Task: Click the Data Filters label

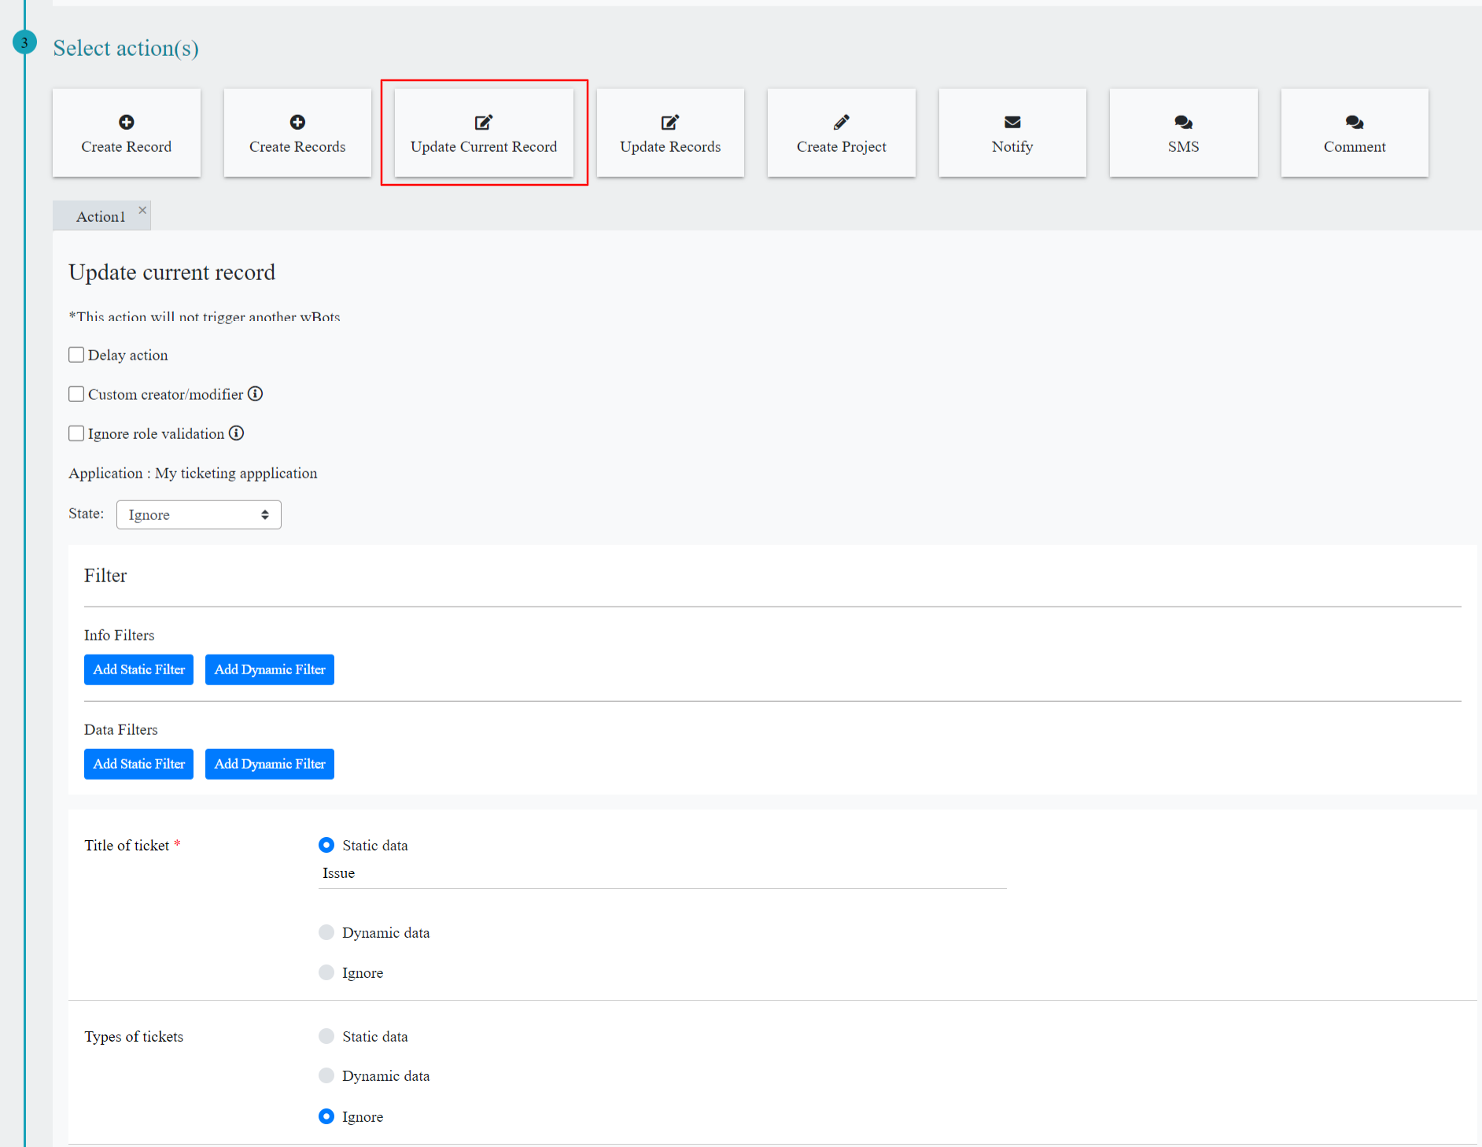Action: pos(120,729)
